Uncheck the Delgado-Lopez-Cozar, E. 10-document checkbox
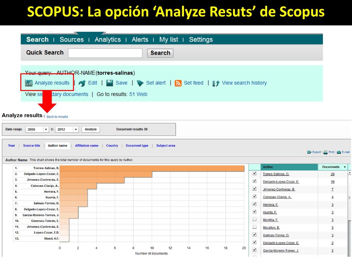352x264 pixels. [x=255, y=181]
